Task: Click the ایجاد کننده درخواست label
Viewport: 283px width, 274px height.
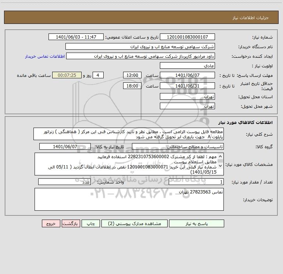Action: (252, 57)
